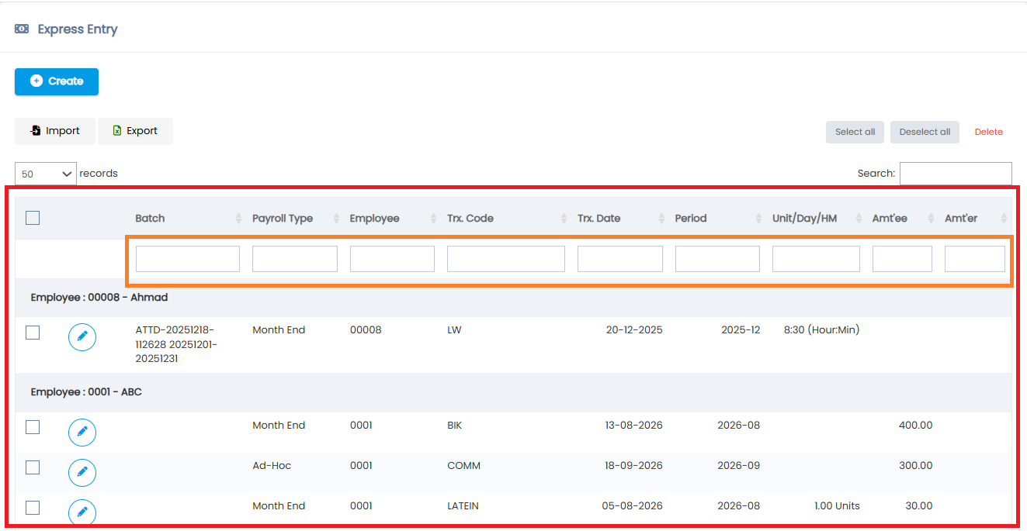This screenshot has height=531, width=1027.
Task: Click the amount 30.00
Action: pyautogui.click(x=919, y=506)
